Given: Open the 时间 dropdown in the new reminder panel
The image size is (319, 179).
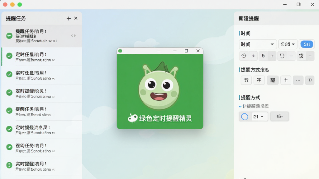Looking at the screenshot, I should [x=258, y=44].
